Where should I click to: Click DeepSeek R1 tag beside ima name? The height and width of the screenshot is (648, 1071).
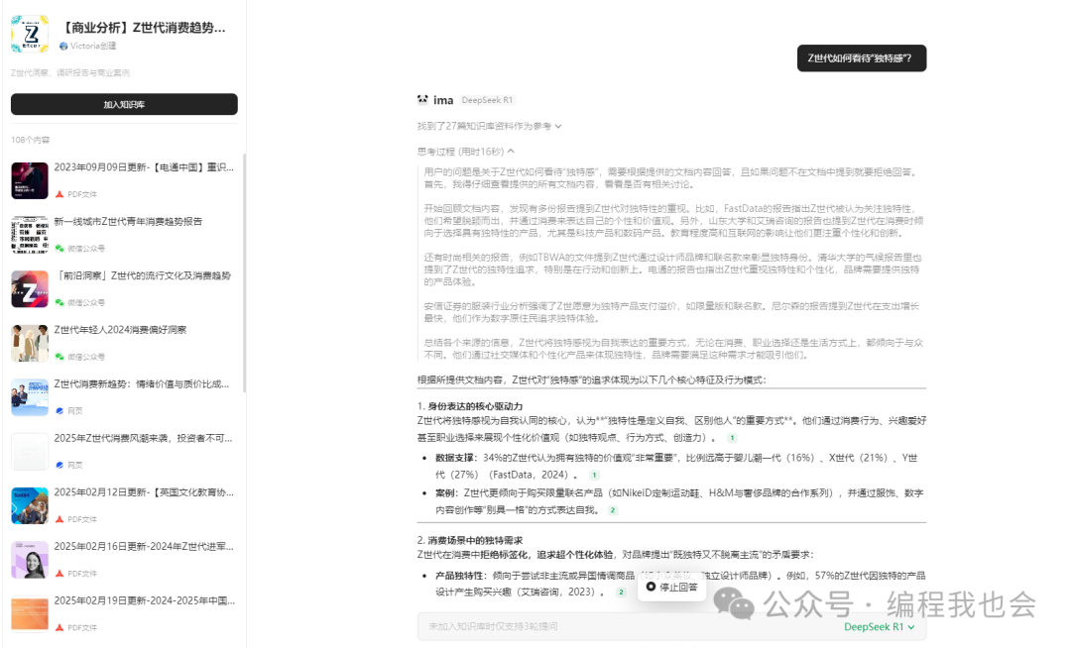(487, 100)
